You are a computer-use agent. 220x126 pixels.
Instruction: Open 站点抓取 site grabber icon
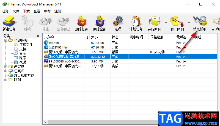[200, 21]
